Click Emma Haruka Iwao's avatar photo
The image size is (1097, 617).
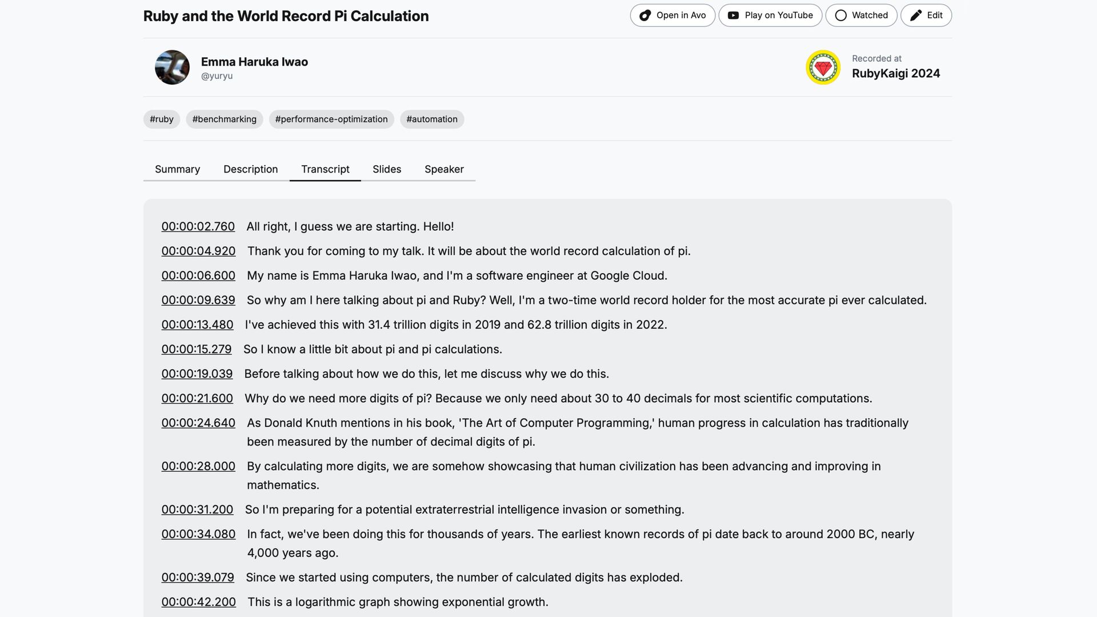[172, 67]
